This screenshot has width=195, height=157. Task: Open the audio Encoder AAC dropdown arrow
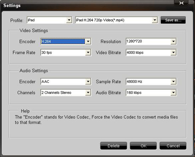point(88,82)
